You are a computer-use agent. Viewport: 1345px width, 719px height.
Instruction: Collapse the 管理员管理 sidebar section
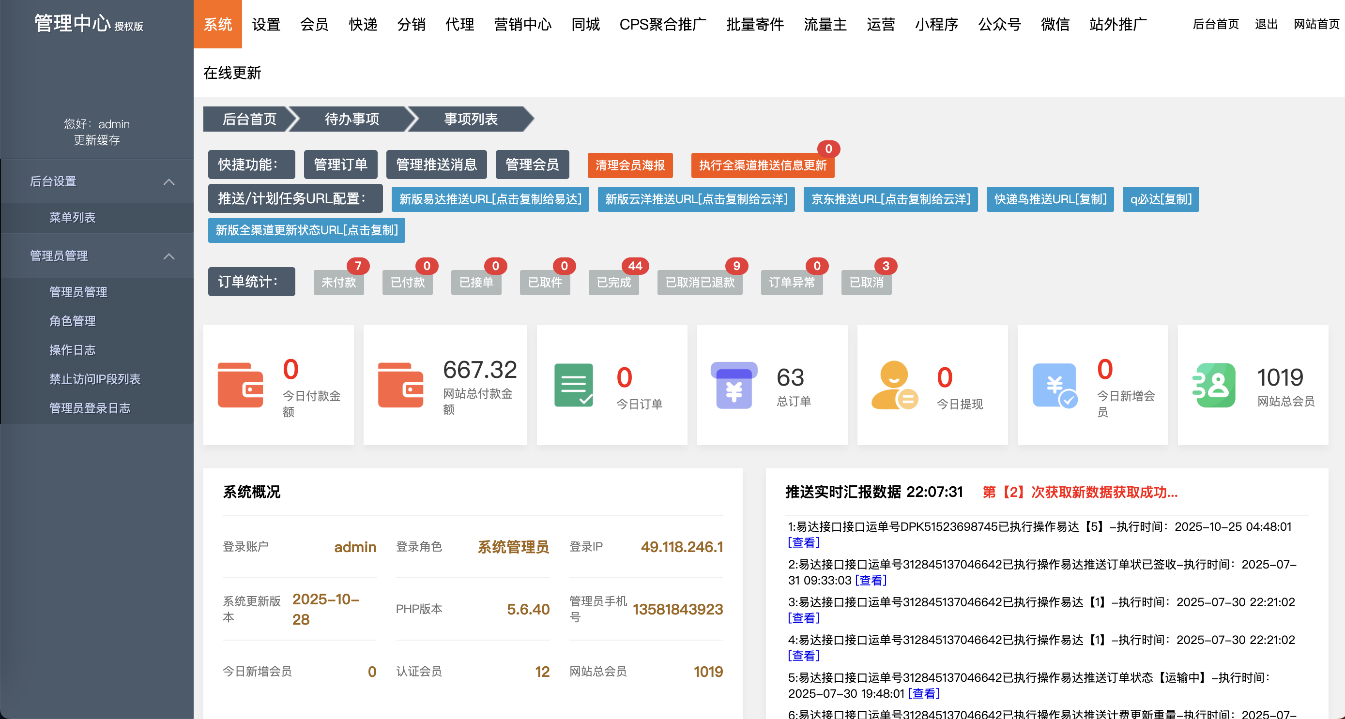coord(168,257)
